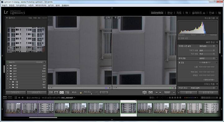Screen dimensions: 224x122
Task: Filter by five-star rating
Action: point(180,98)
